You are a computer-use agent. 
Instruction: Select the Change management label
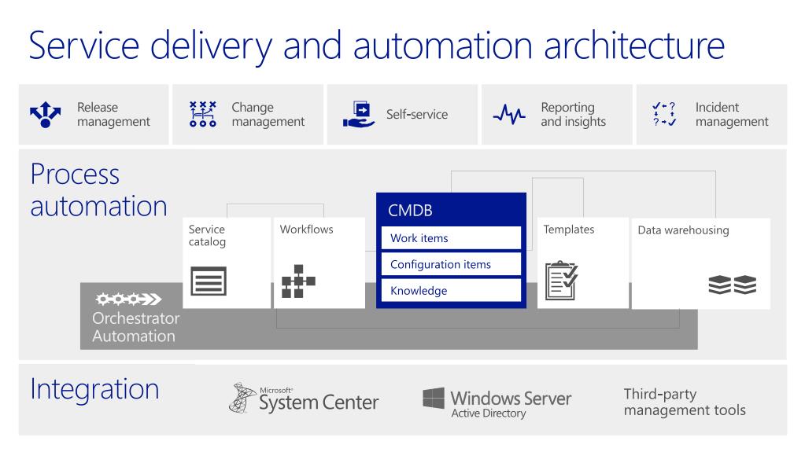pyautogui.click(x=268, y=115)
